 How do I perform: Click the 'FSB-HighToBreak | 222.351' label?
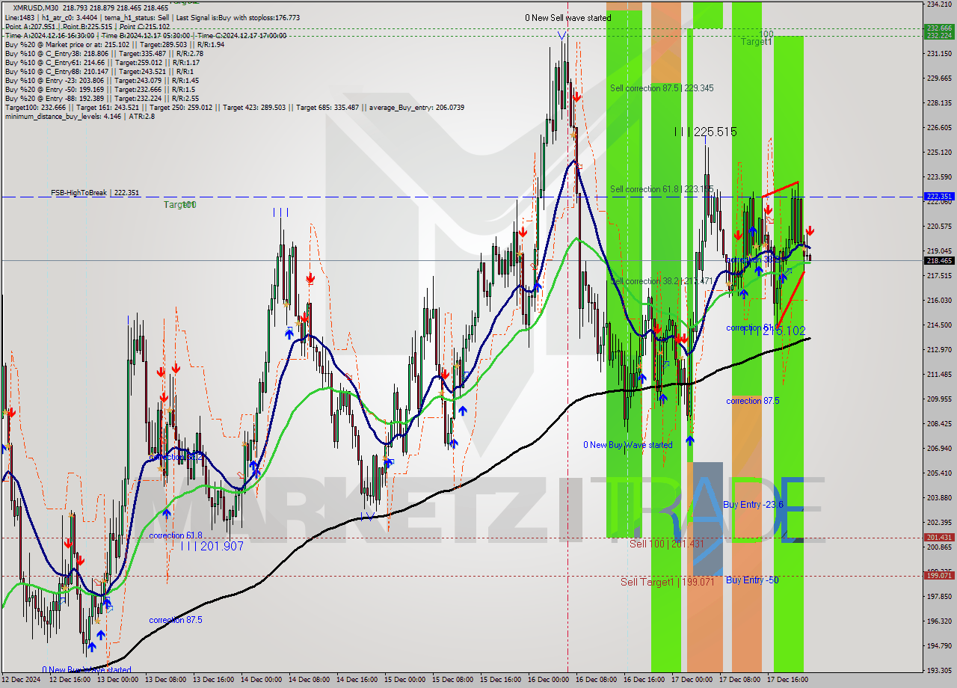[95, 193]
